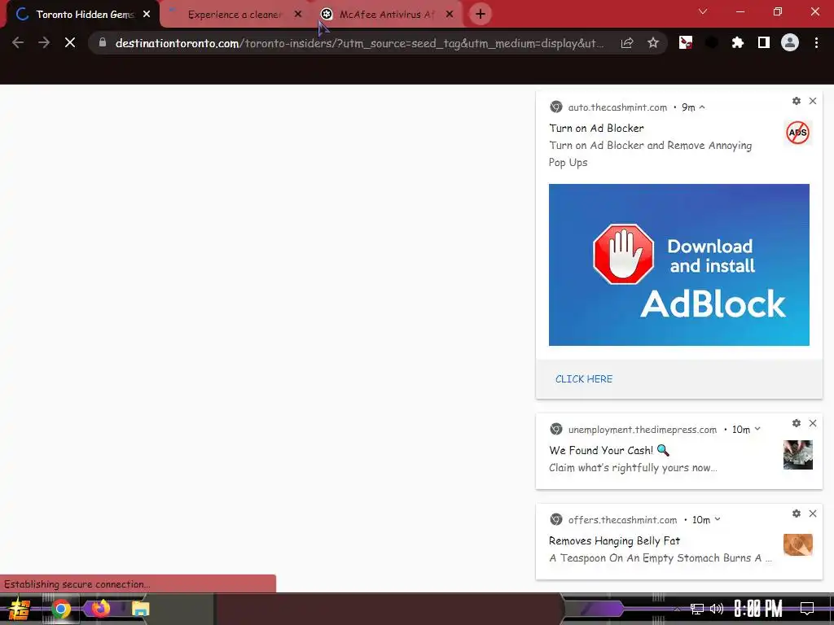This screenshot has height=625, width=834.
Task: Open the volume control tray icon
Action: pyautogui.click(x=717, y=609)
